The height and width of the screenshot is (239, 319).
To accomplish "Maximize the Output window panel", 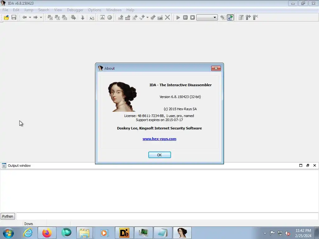I will pos(301,166).
